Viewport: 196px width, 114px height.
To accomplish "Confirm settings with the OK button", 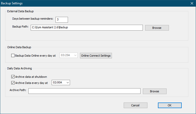I will [x=170, y=105].
